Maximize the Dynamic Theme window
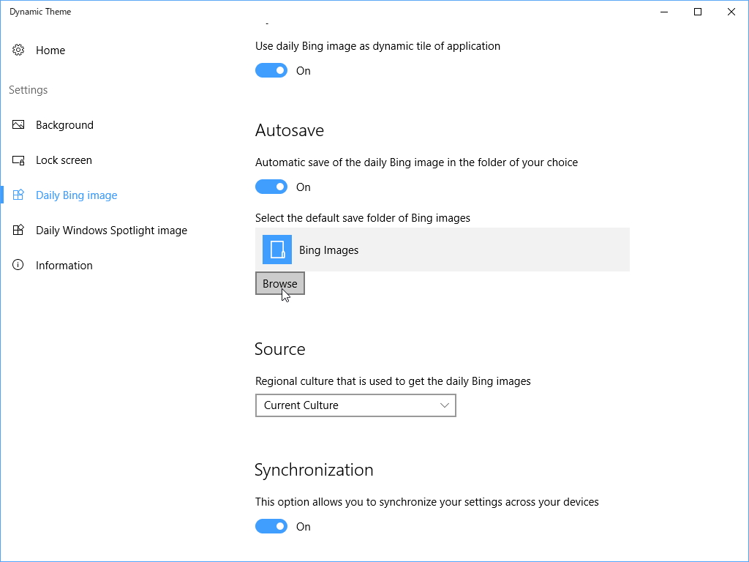Viewport: 749px width, 562px height. [698, 12]
